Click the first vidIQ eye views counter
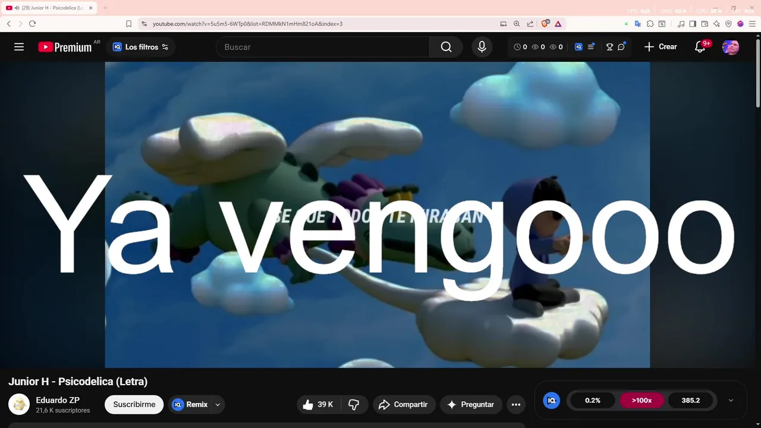This screenshot has height=428, width=761. [x=538, y=47]
